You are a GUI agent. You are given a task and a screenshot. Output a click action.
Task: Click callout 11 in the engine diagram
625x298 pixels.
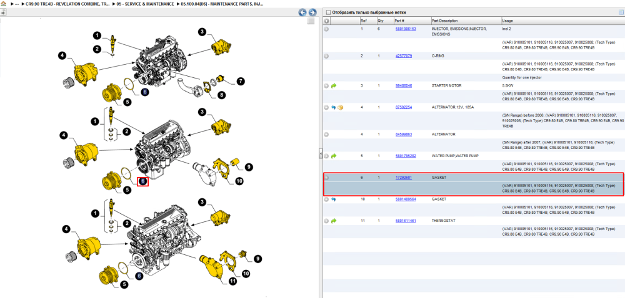tap(232, 282)
